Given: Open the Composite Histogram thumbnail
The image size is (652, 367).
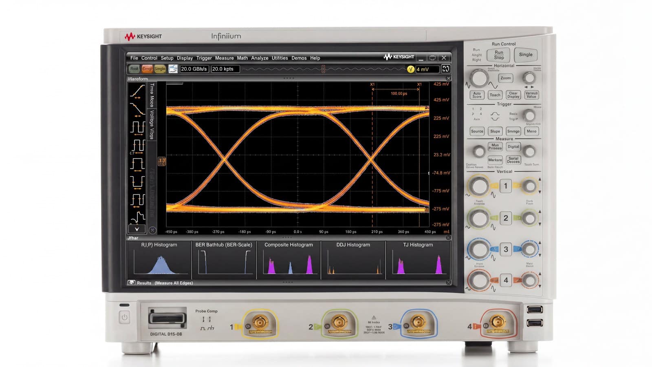Looking at the screenshot, I should tap(289, 260).
